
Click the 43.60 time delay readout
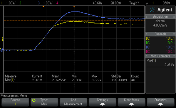(x=98, y=3)
